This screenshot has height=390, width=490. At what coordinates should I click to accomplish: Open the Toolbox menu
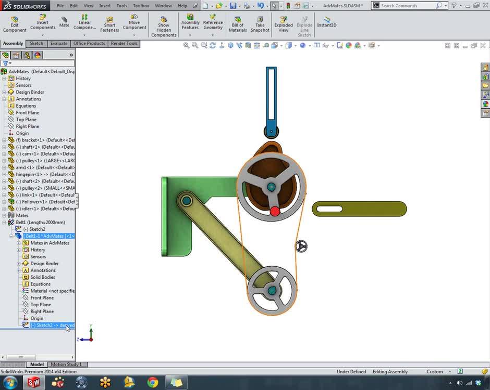(x=141, y=6)
